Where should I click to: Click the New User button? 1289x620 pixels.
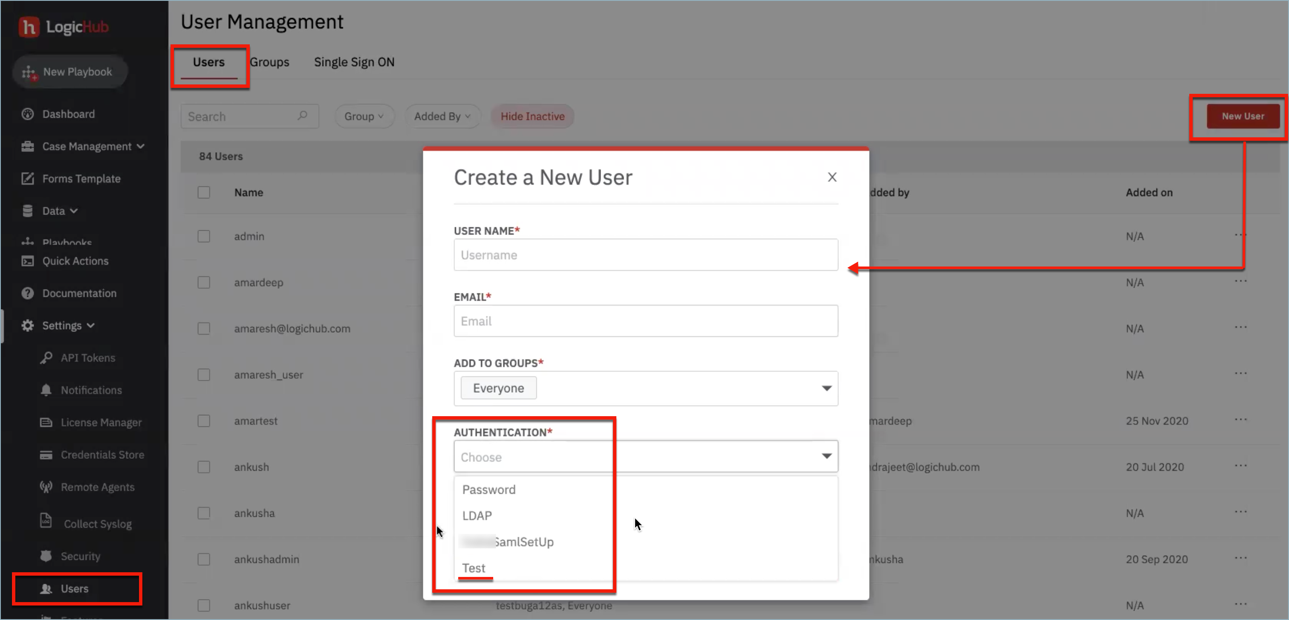1243,116
